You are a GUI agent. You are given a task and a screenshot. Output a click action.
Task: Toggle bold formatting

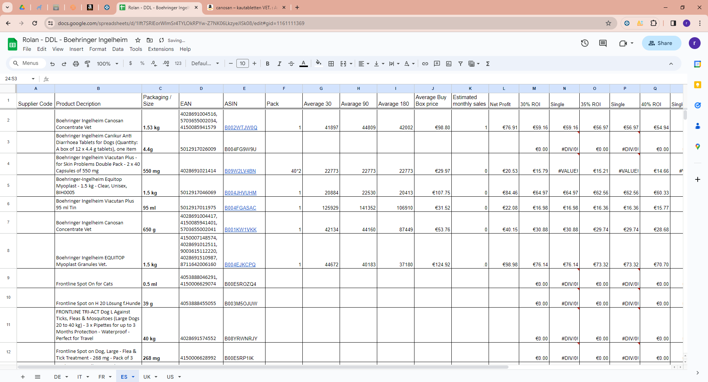click(268, 64)
